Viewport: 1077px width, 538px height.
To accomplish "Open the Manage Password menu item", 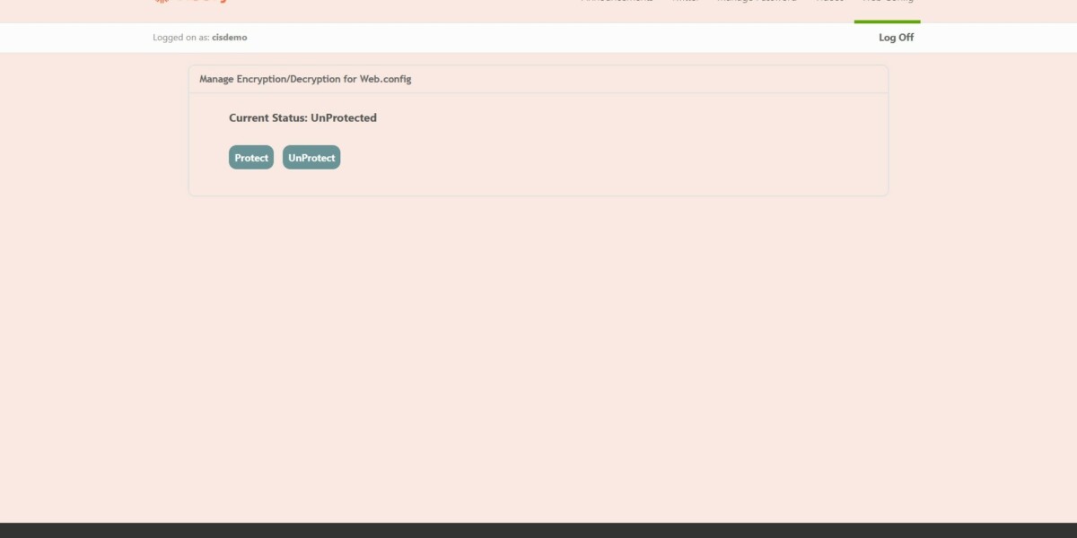I will 756,3.
